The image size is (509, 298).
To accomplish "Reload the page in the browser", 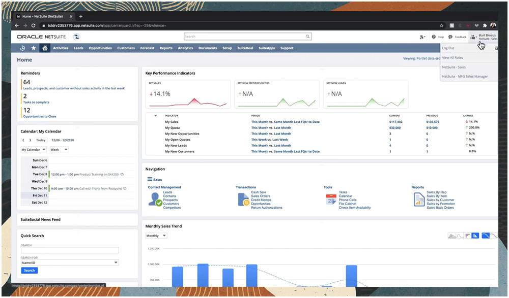I will pos(33,25).
